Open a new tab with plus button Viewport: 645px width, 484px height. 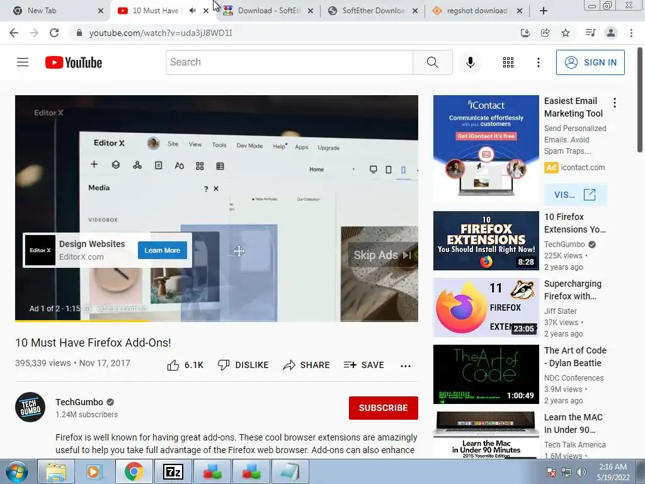(544, 11)
